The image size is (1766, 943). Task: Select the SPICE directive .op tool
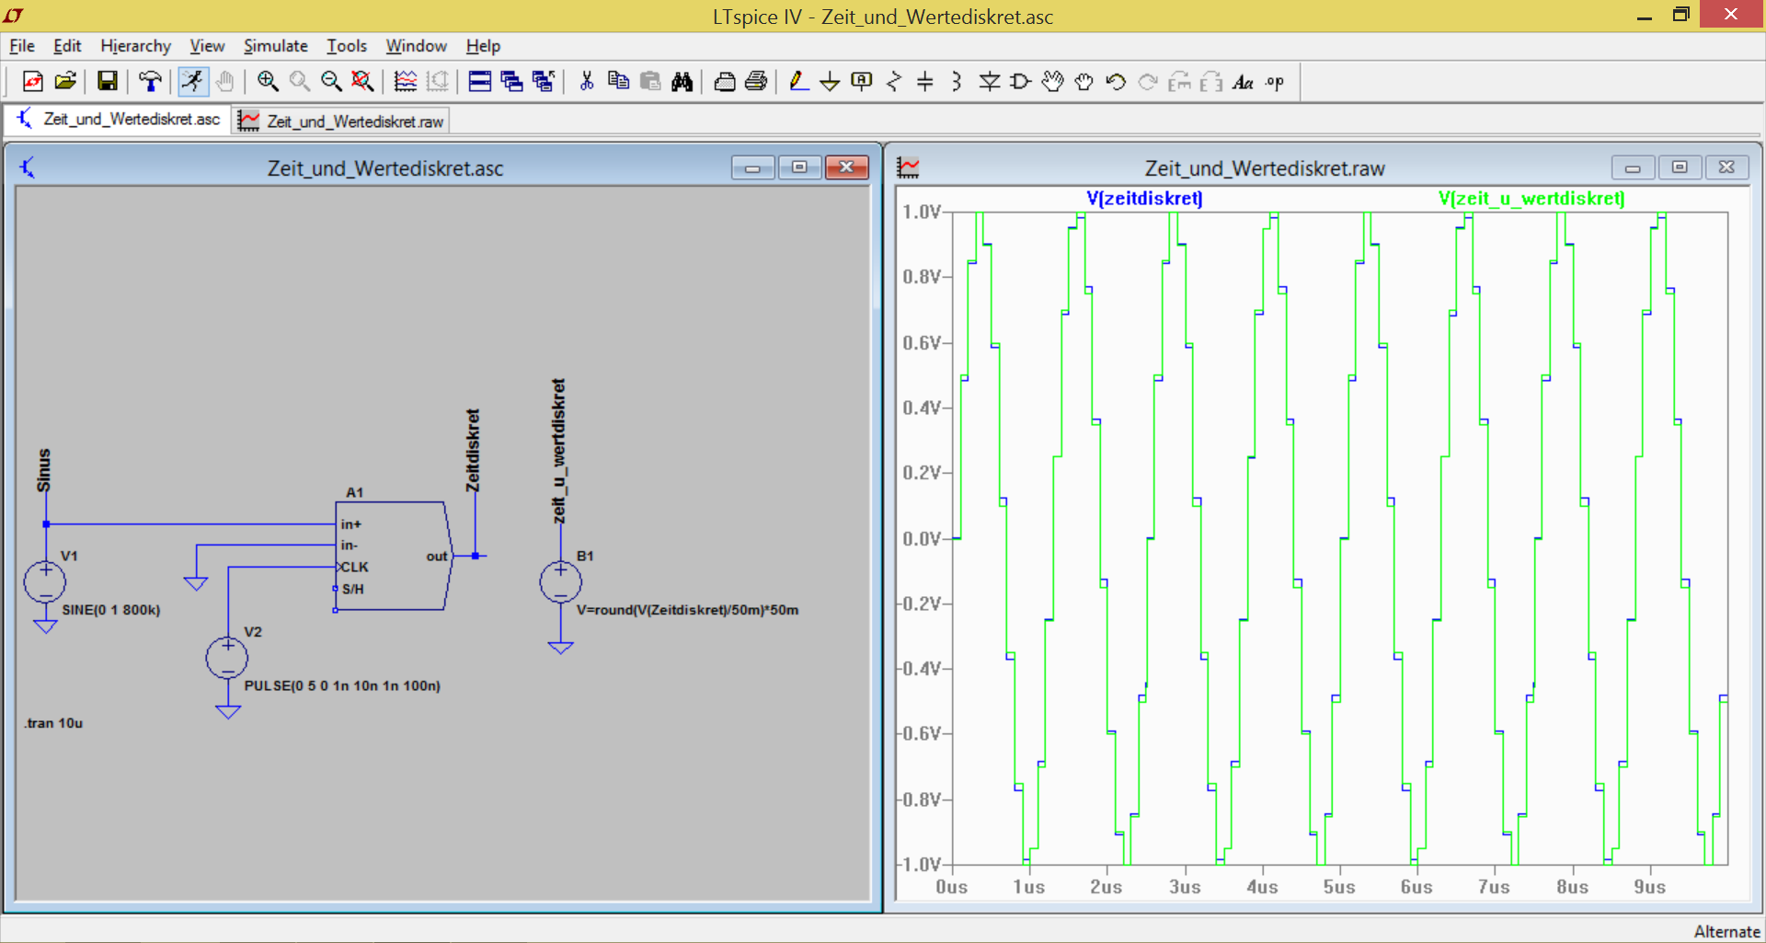pos(1275,82)
